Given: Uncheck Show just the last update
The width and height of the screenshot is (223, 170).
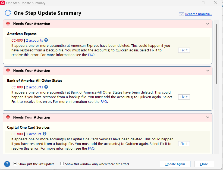Looking at the screenshot, I should tap(15, 163).
